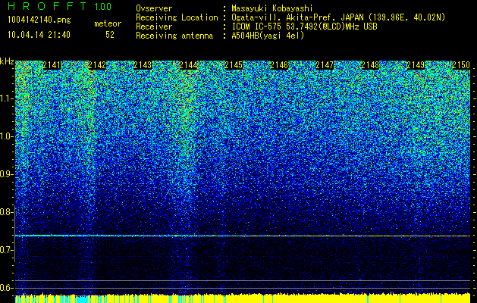Click the Receiving antenna label
Image resolution: width=477 pixels, height=303 pixels.
click(x=174, y=36)
